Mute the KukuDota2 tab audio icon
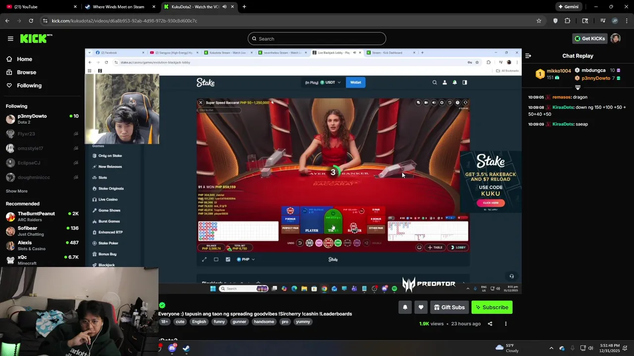The width and height of the screenshot is (634, 356). click(x=224, y=7)
